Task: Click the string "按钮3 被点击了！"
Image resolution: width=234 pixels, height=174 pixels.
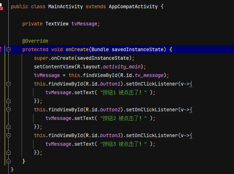Action: [x=123, y=144]
